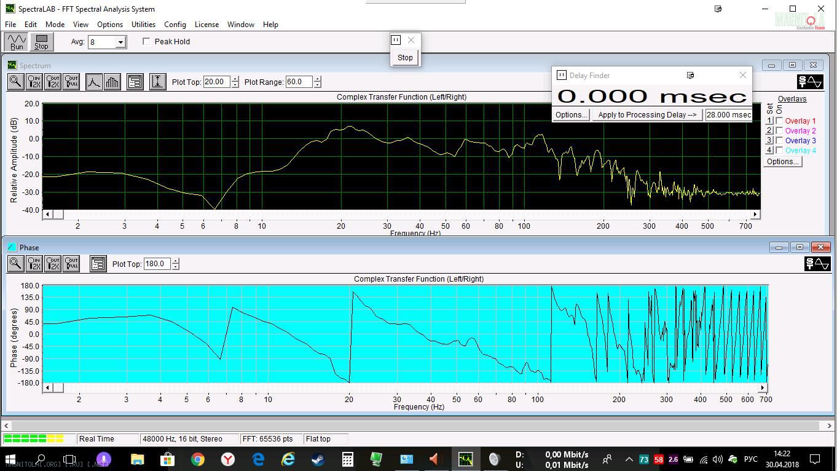
Task: Open Delay Finder Options button
Action: (572, 115)
